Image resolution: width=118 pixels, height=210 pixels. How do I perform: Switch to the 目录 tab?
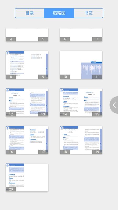(30, 13)
